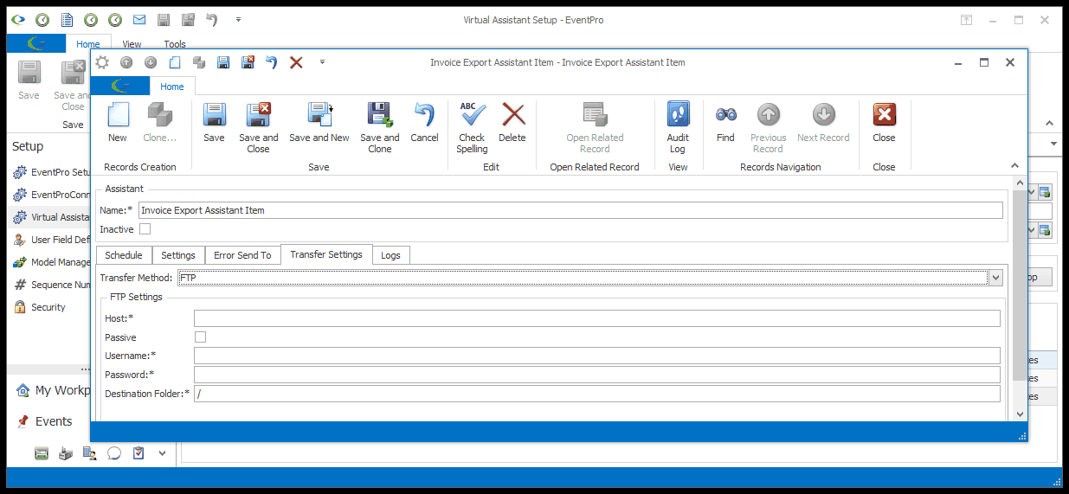The width and height of the screenshot is (1069, 494).
Task: Expand main window quick access customize arrow
Action: [238, 19]
